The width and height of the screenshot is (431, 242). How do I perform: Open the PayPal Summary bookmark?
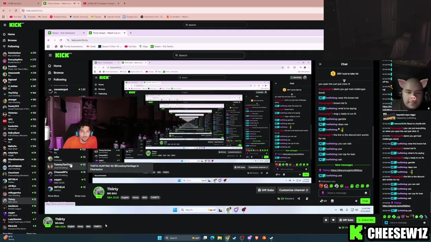(x=78, y=17)
